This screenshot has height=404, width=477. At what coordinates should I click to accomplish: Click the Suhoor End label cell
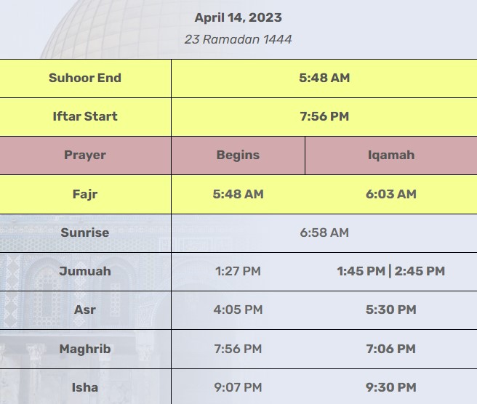pyautogui.click(x=85, y=78)
